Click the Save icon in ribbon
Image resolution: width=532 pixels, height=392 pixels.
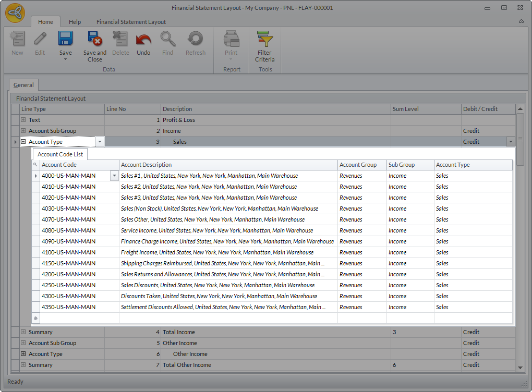[65, 40]
